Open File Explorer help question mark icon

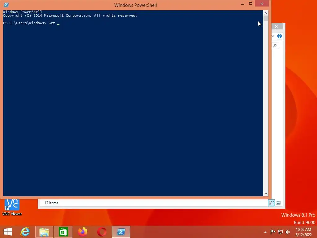[x=280, y=36]
